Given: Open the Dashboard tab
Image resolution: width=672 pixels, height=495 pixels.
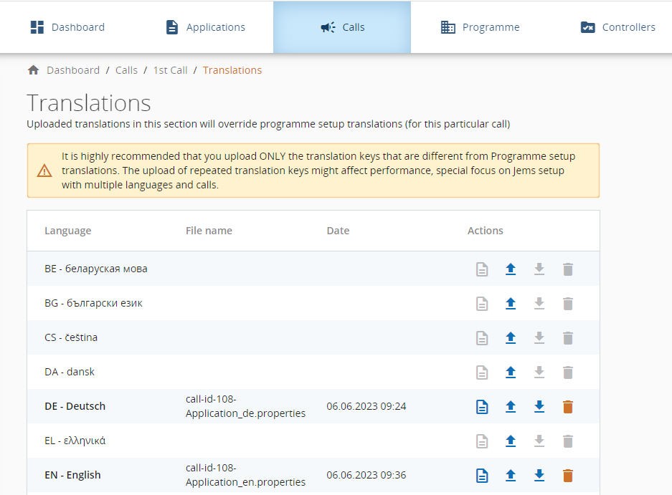Looking at the screenshot, I should pos(67,27).
